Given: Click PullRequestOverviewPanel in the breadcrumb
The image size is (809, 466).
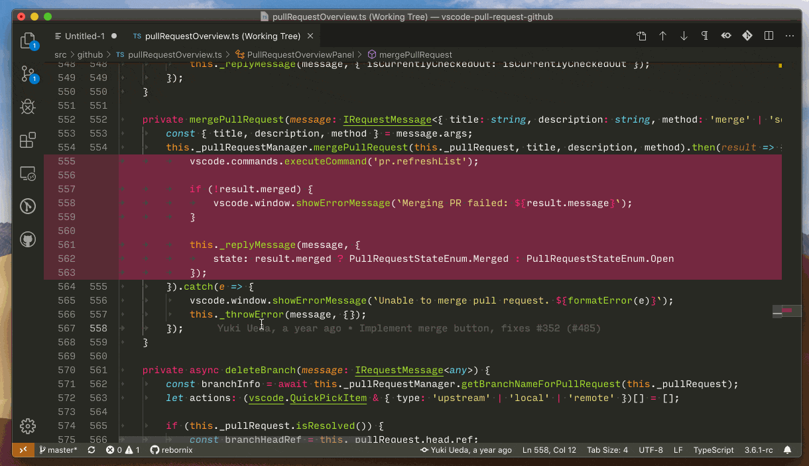Looking at the screenshot, I should (x=300, y=54).
